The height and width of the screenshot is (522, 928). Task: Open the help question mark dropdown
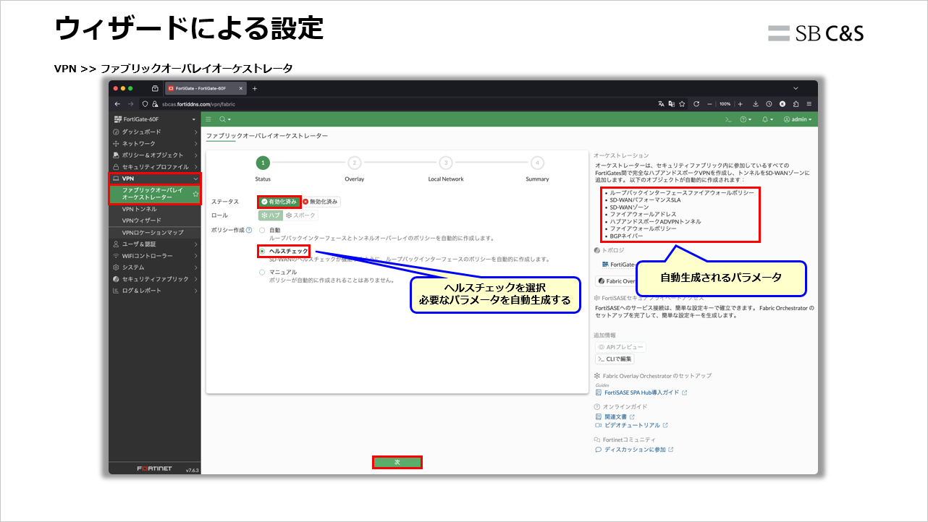[x=745, y=119]
